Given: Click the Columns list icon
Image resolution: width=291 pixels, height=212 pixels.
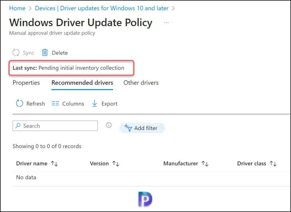Looking at the screenshot, I should [55, 103].
